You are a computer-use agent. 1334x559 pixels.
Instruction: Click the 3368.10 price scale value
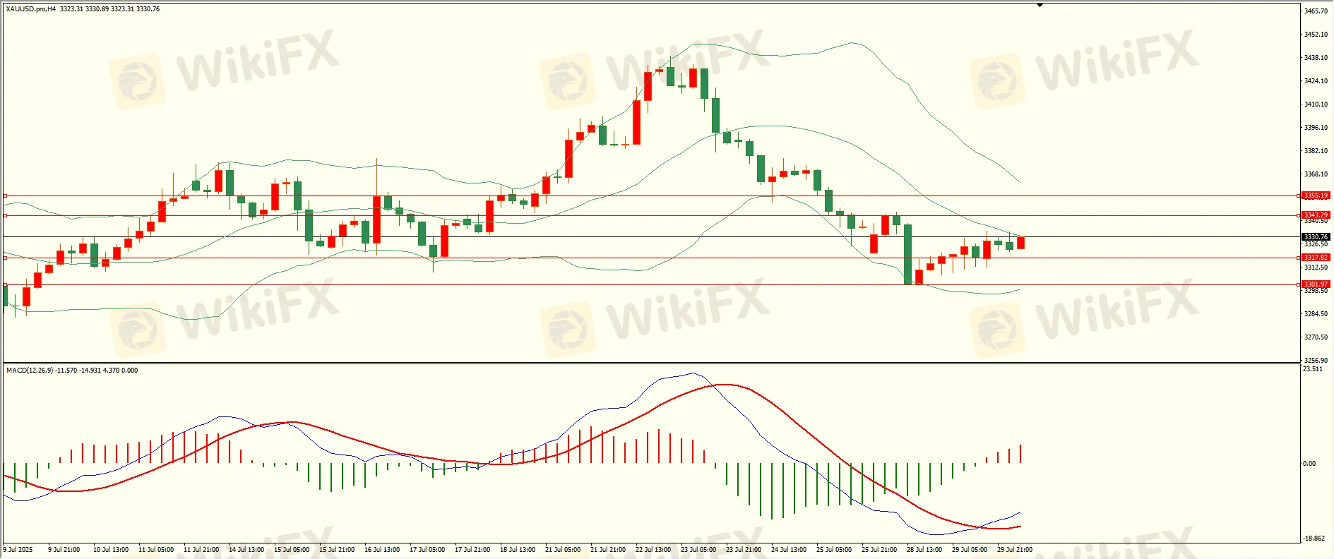[x=1316, y=174]
